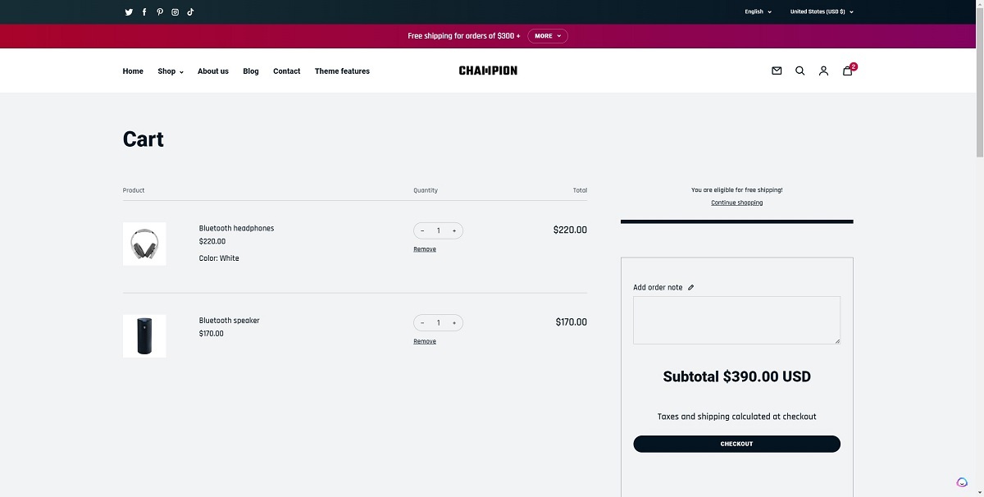Click the pencil icon next to Add order note
The image size is (984, 497).
pos(690,287)
